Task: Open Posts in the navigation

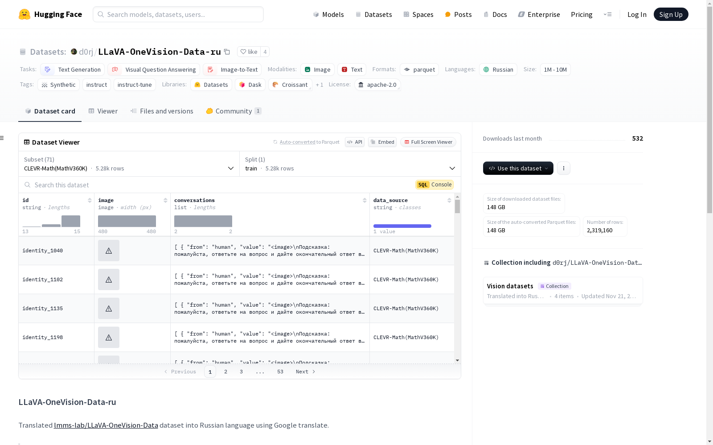Action: pyautogui.click(x=459, y=14)
